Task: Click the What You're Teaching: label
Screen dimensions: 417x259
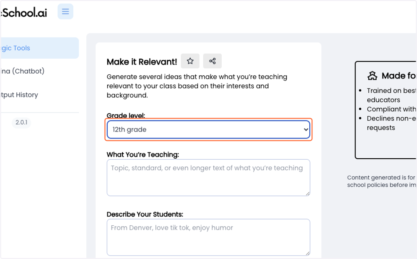Action: point(143,154)
